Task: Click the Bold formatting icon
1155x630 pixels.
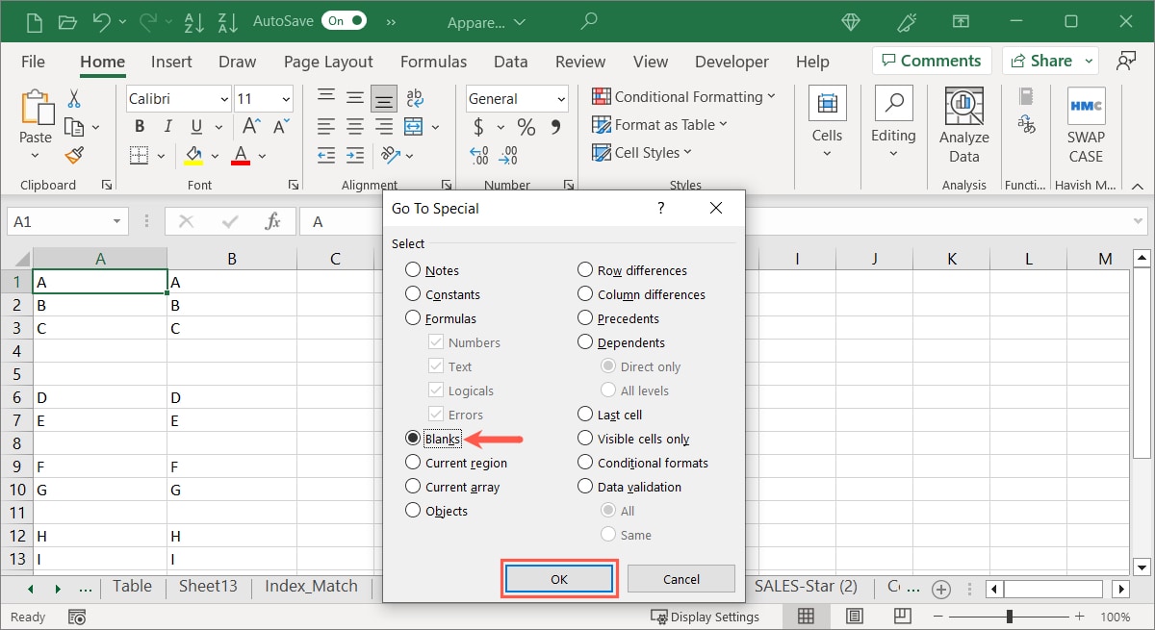Action: click(140, 127)
